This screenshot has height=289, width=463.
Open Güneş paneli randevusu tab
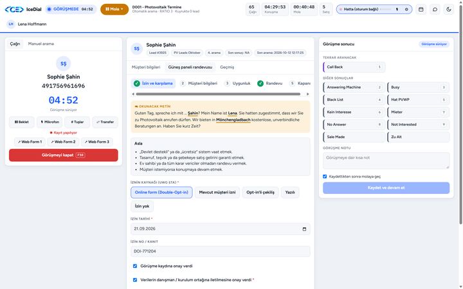click(190, 67)
